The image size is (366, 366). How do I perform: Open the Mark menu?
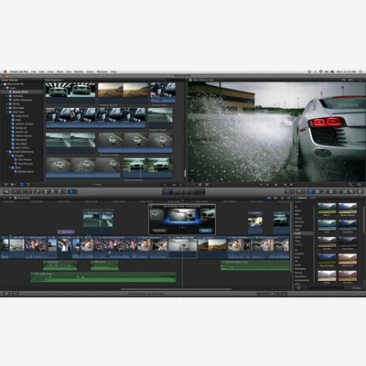point(59,71)
